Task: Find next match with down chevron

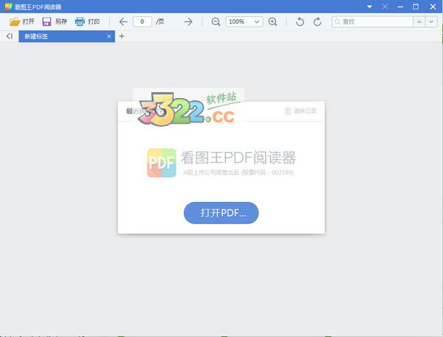Action: point(431,21)
